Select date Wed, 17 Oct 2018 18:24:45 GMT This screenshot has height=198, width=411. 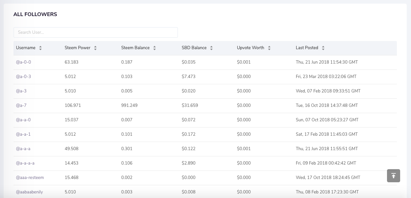pyautogui.click(x=328, y=178)
